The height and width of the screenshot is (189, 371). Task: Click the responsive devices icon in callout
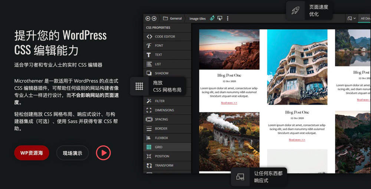[240, 177]
